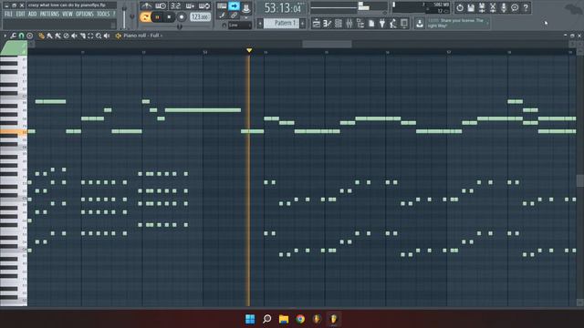The width and height of the screenshot is (584, 328).
Task: Click the piano roll vertical scrollbar handle
Action: tap(580, 181)
